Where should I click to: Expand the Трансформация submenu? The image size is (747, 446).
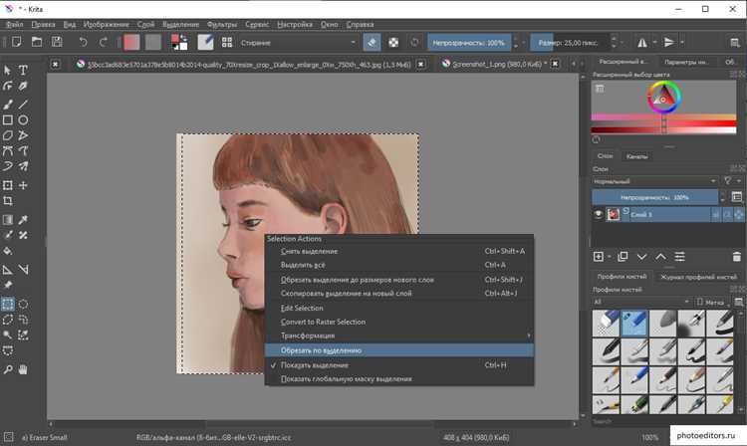[x=399, y=335]
